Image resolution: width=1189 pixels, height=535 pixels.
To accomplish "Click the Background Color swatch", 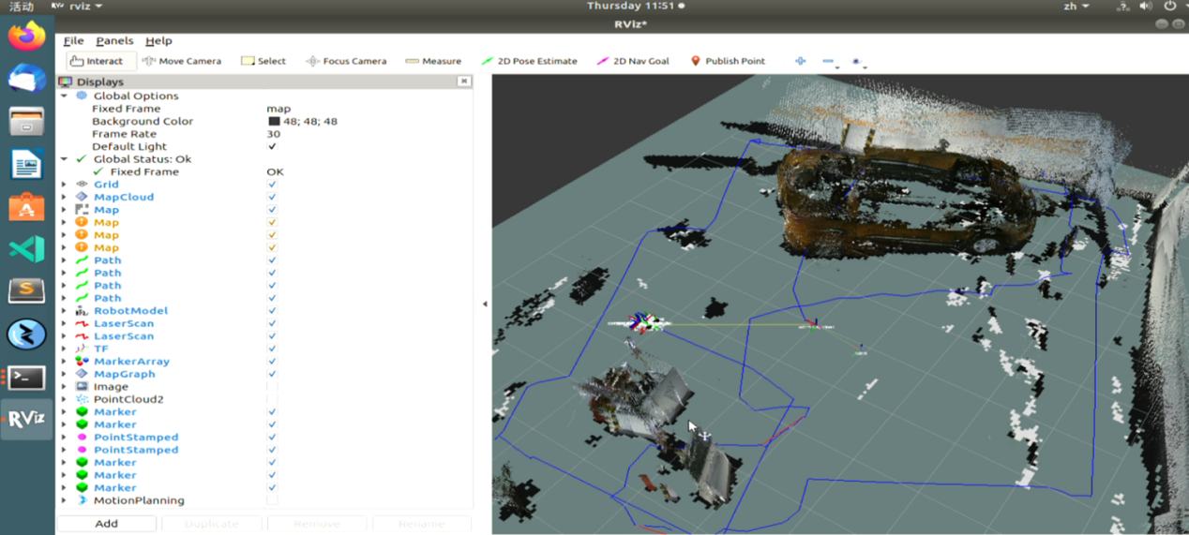I will point(274,122).
